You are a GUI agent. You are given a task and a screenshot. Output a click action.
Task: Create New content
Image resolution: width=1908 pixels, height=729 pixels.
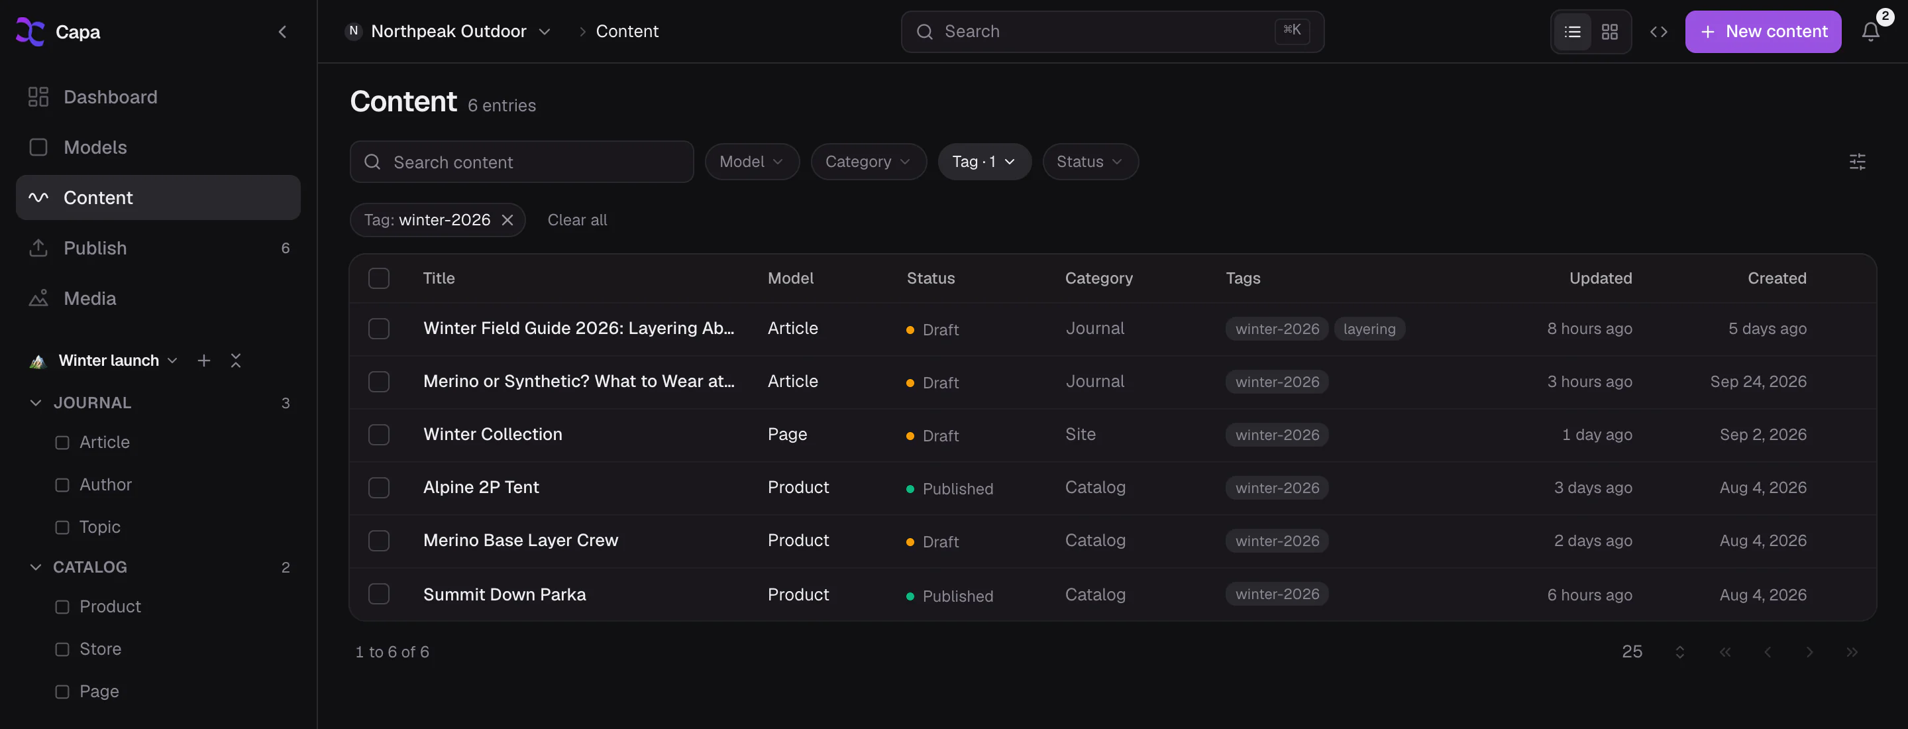(x=1762, y=32)
